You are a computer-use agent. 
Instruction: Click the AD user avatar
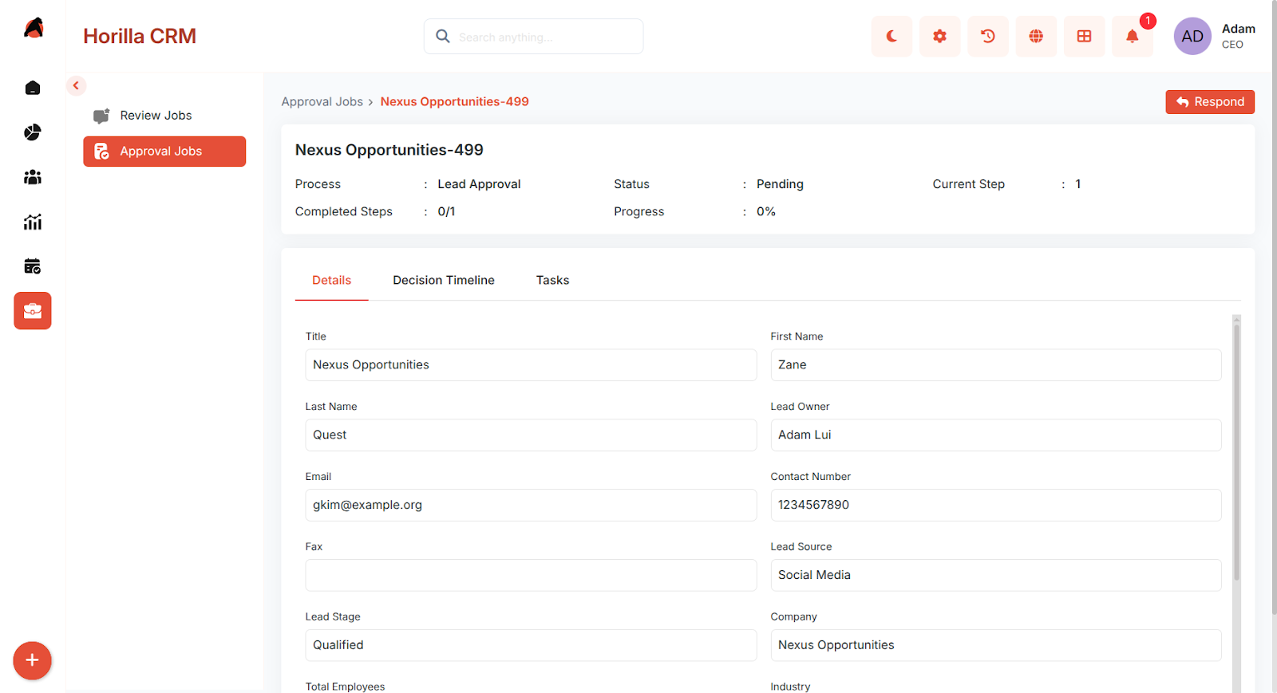[1192, 36]
